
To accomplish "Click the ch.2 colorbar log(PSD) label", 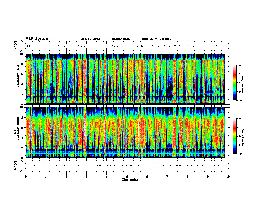I will (243, 137).
